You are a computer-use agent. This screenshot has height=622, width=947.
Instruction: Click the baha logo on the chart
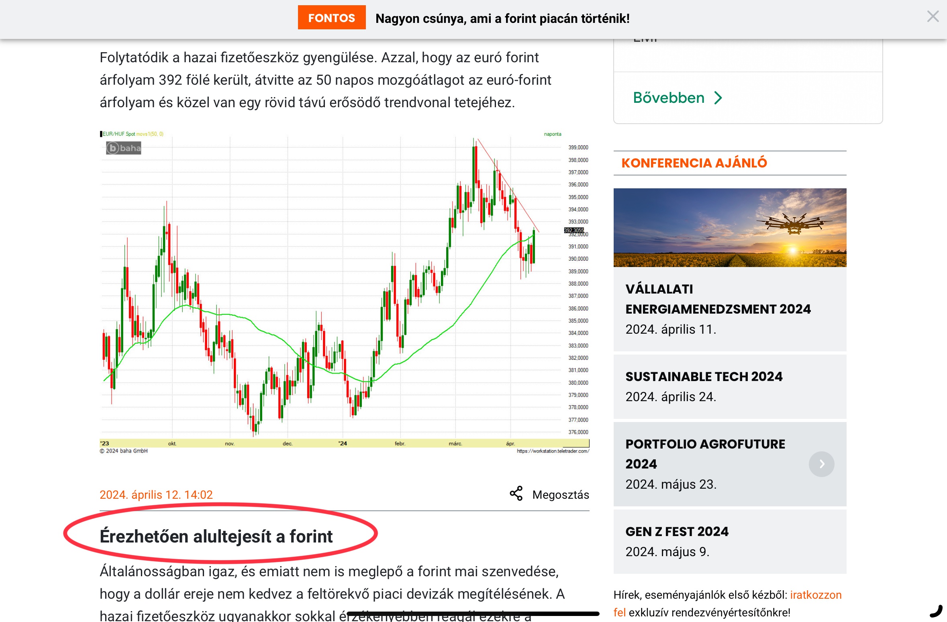124,148
